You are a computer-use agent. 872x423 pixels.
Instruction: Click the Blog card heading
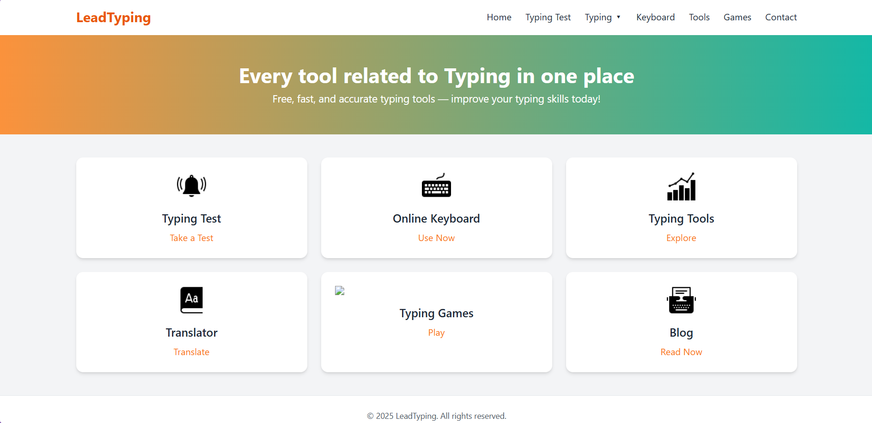[x=681, y=332]
